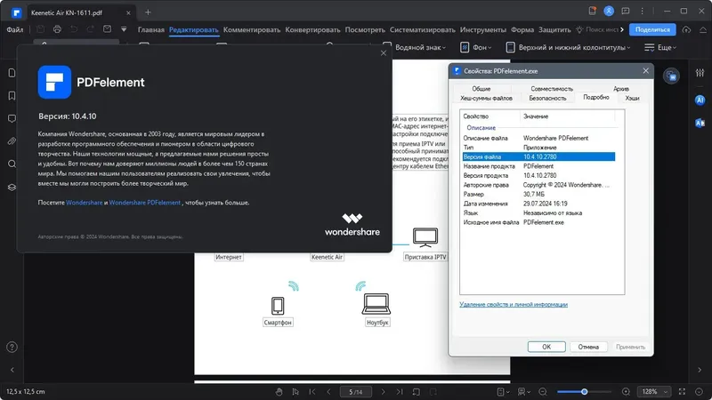The height and width of the screenshot is (400, 712).
Task: Switch to the Хеш-суммы файлов tab
Action: pos(486,98)
